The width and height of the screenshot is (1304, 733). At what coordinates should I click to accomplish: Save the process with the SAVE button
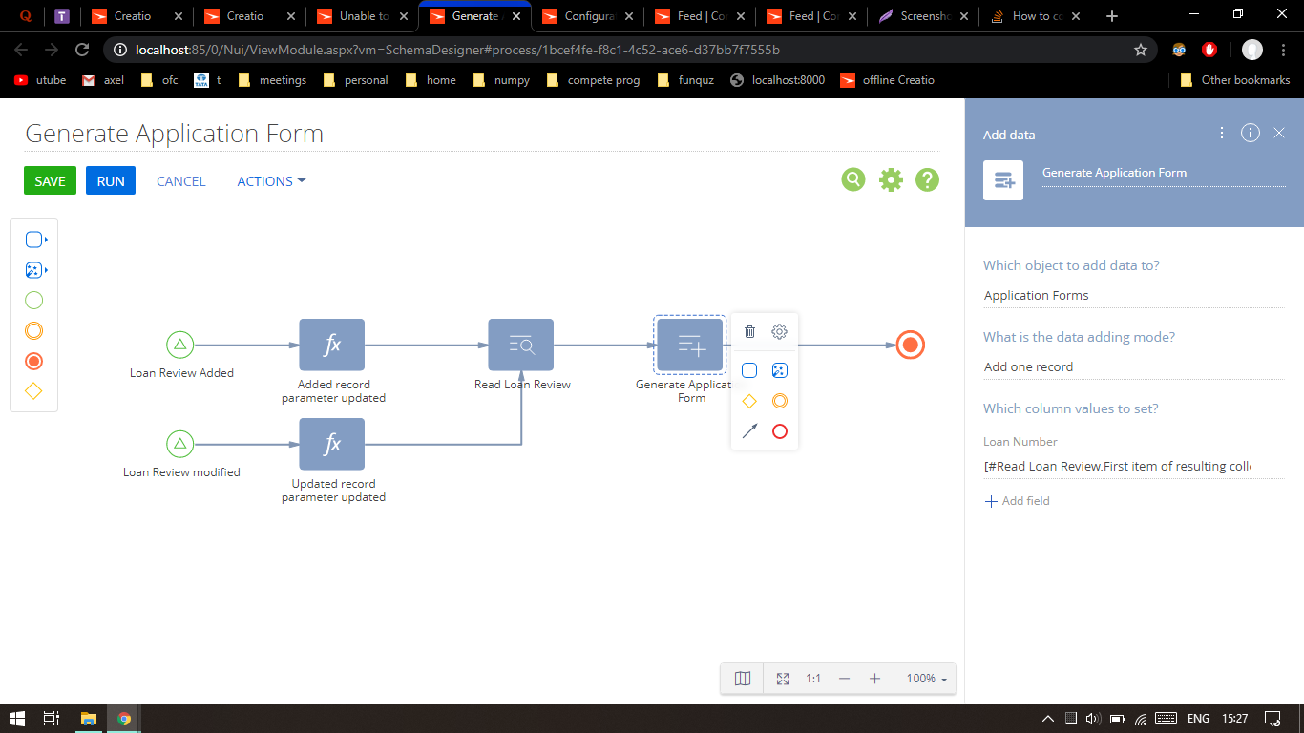(50, 180)
